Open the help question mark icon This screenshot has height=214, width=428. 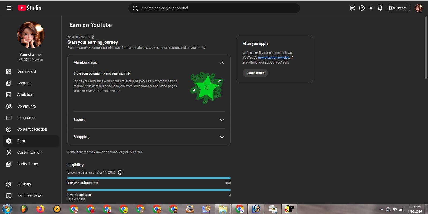point(362,8)
